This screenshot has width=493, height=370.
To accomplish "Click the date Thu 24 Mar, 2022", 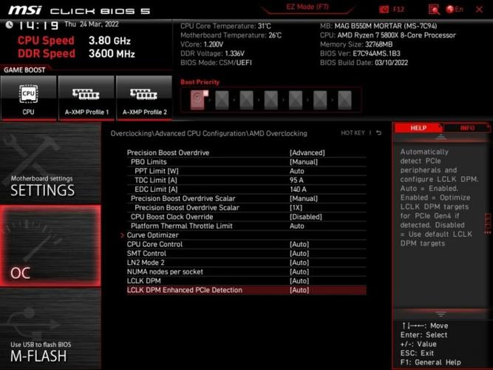I will tap(92, 24).
